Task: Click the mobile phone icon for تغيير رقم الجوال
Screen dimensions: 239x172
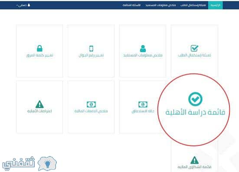Action: [91, 49]
